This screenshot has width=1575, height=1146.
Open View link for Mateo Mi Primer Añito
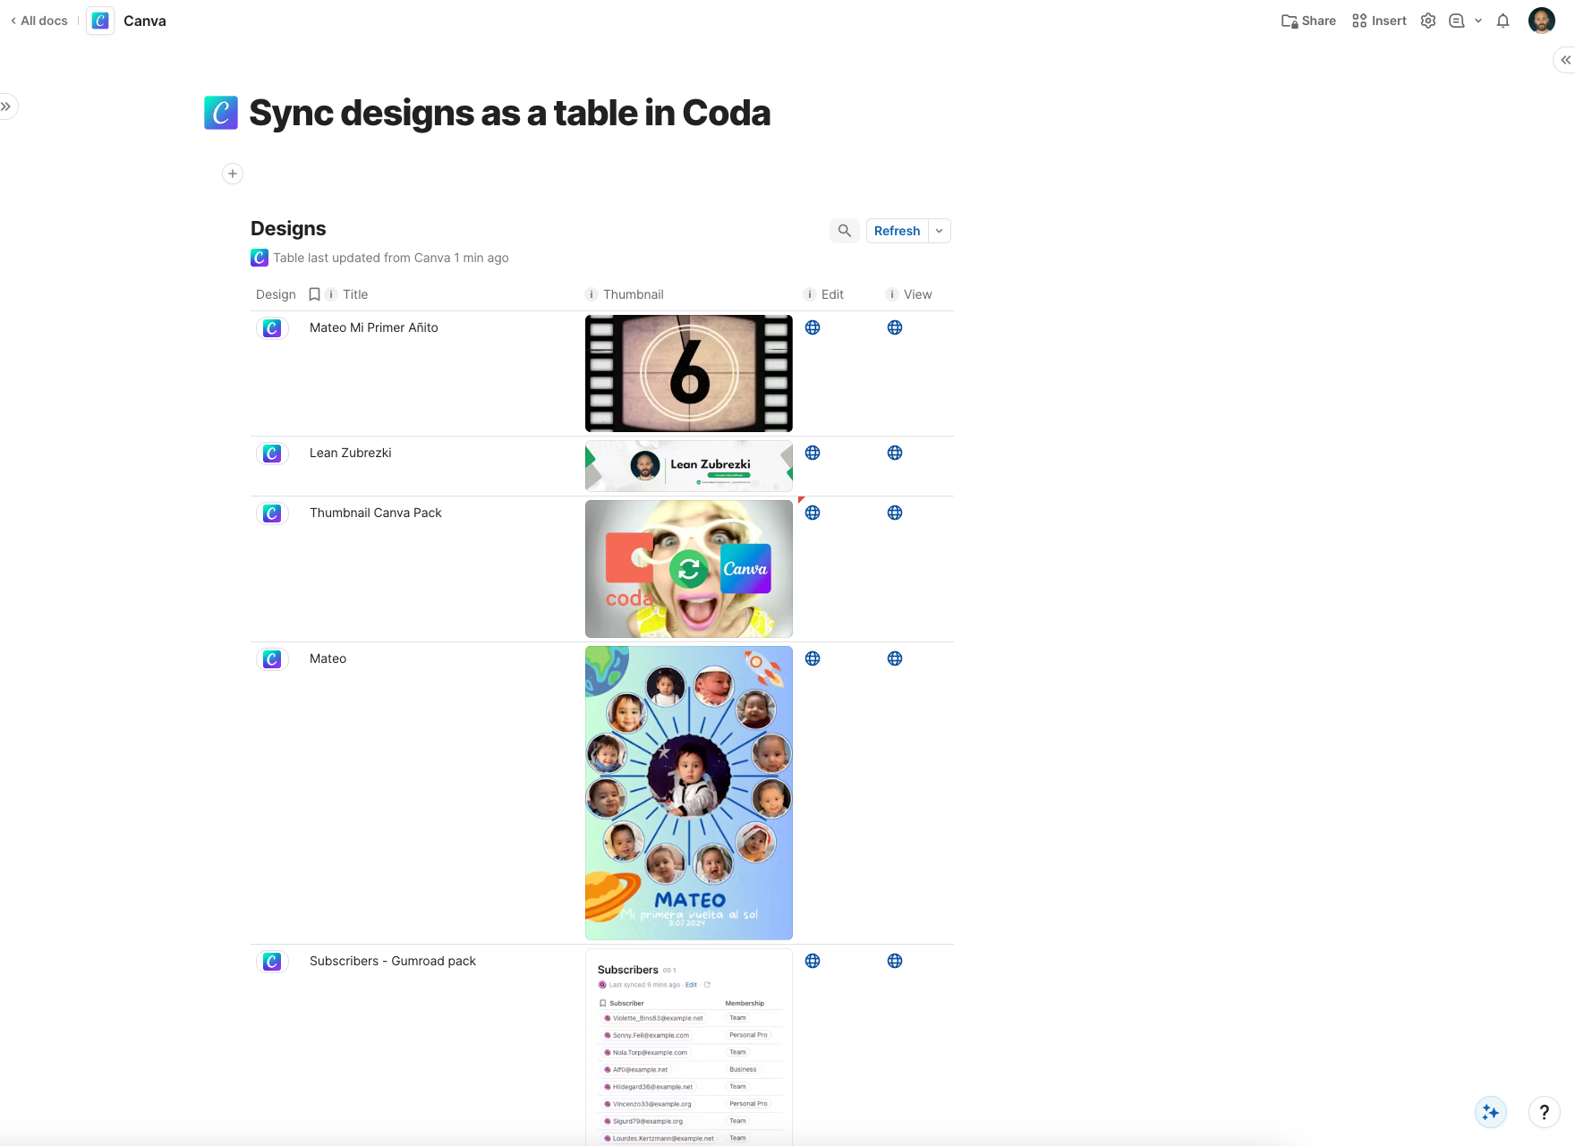(x=895, y=327)
